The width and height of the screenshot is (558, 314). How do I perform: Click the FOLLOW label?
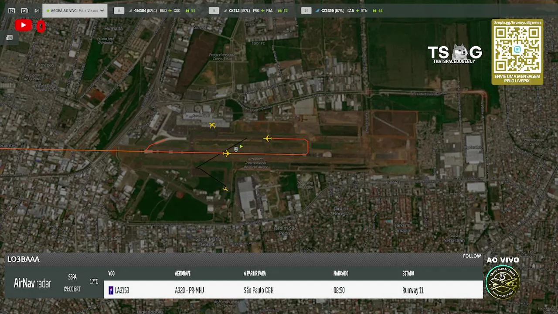pyautogui.click(x=472, y=256)
